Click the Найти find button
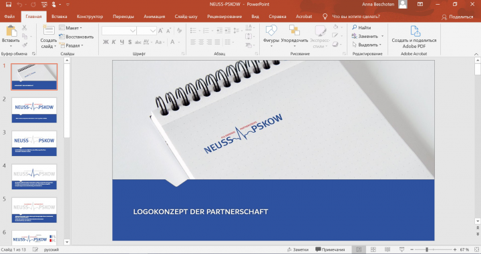This screenshot has width=481, height=254. click(361, 27)
